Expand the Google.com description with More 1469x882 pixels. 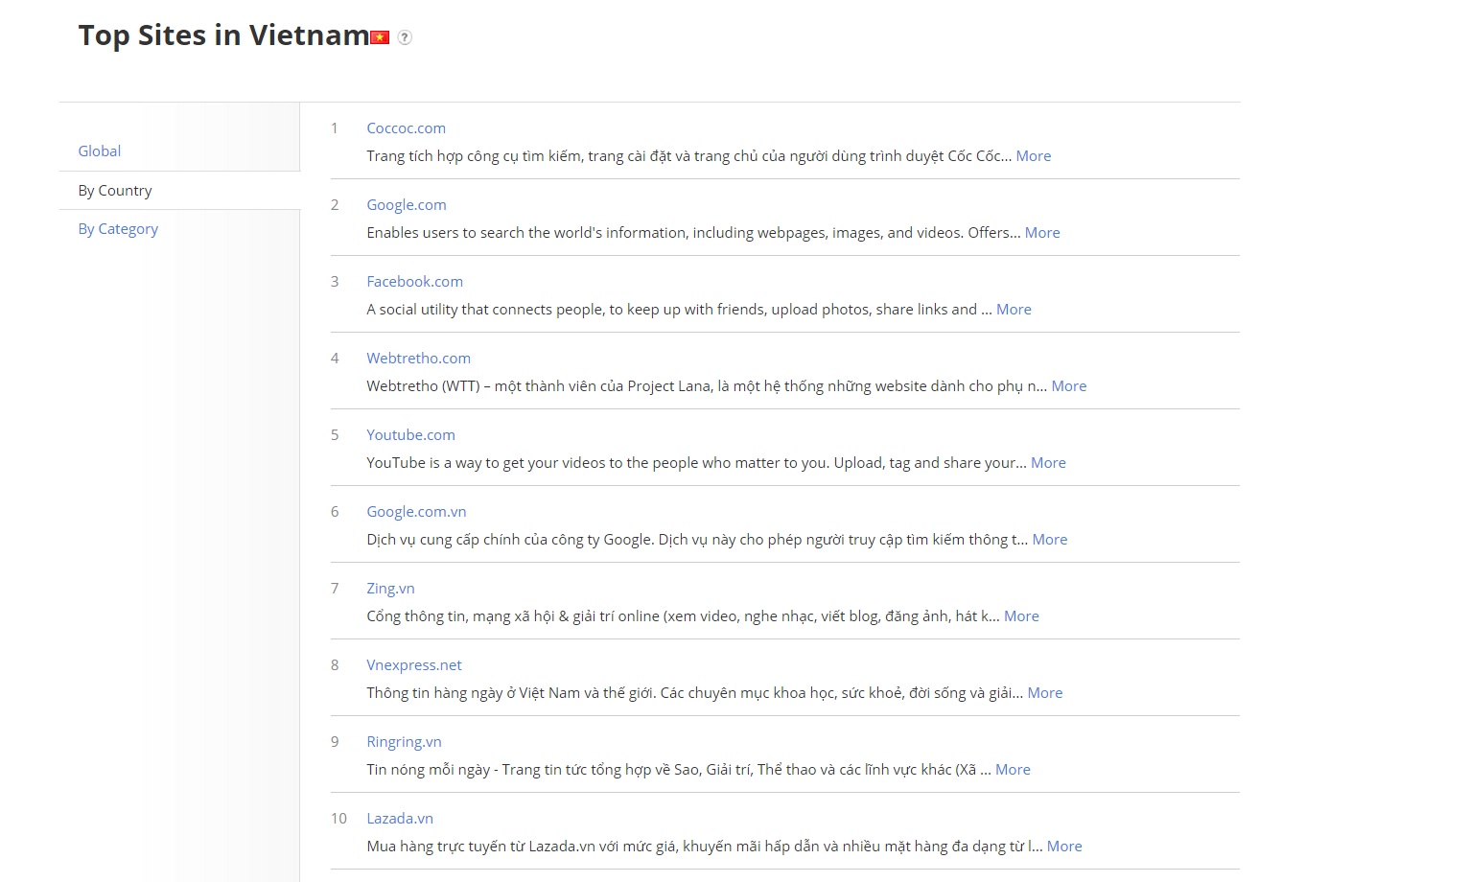(1042, 233)
